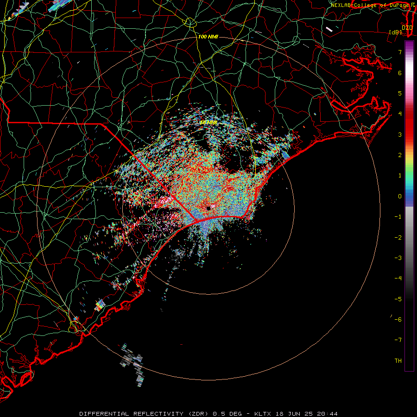Click the -1 value on color scale
The width and height of the screenshot is (417, 417).
point(398,217)
